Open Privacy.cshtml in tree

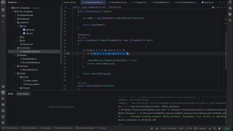pyautogui.click(x=32, y=84)
